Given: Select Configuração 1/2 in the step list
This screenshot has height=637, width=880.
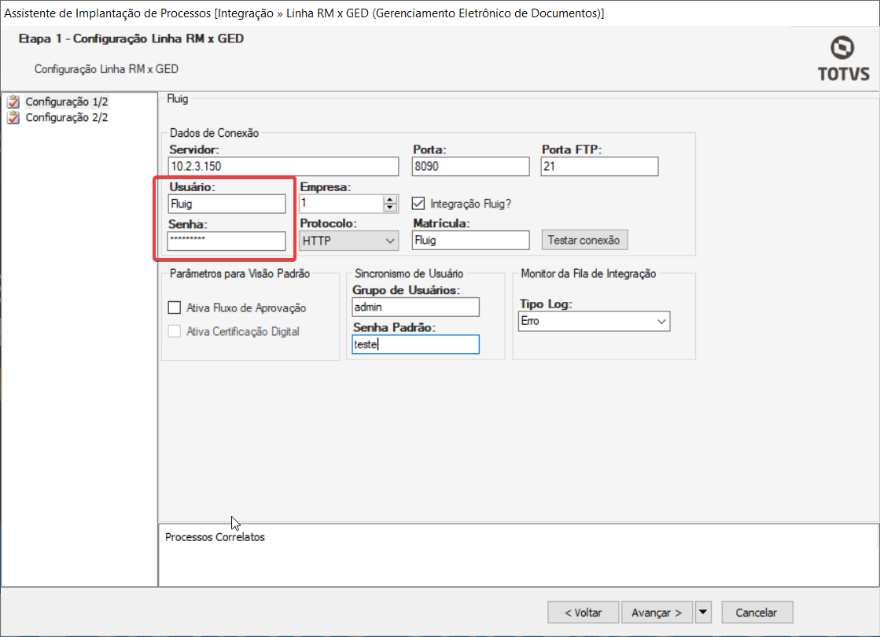Looking at the screenshot, I should 67,101.
